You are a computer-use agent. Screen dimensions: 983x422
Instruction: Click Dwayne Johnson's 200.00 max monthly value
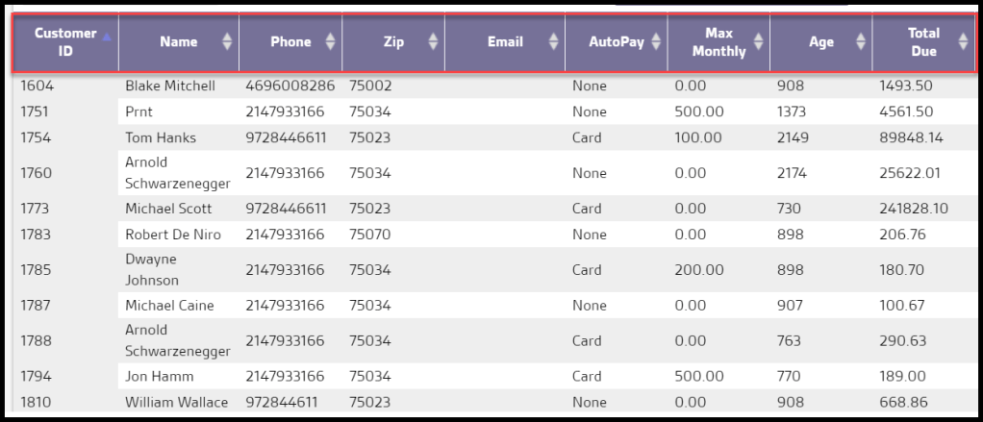[699, 270]
